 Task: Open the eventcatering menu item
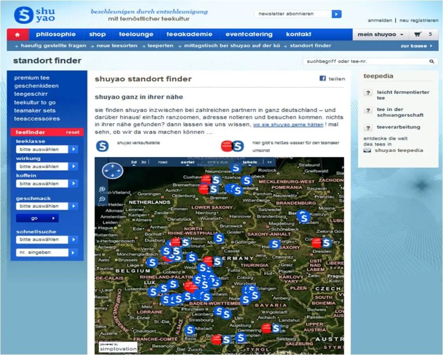249,34
